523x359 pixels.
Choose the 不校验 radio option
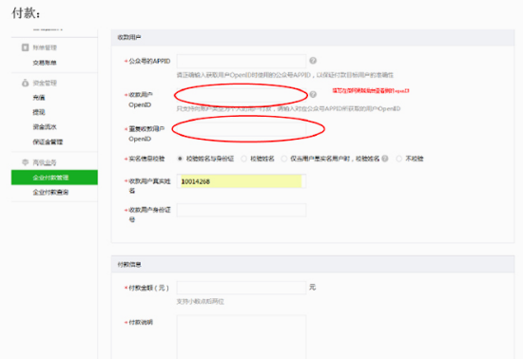pos(399,159)
